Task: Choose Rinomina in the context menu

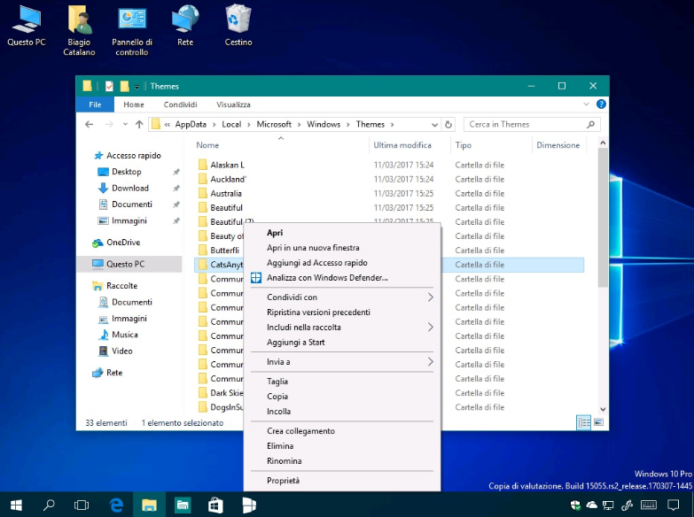Action: 285,461
